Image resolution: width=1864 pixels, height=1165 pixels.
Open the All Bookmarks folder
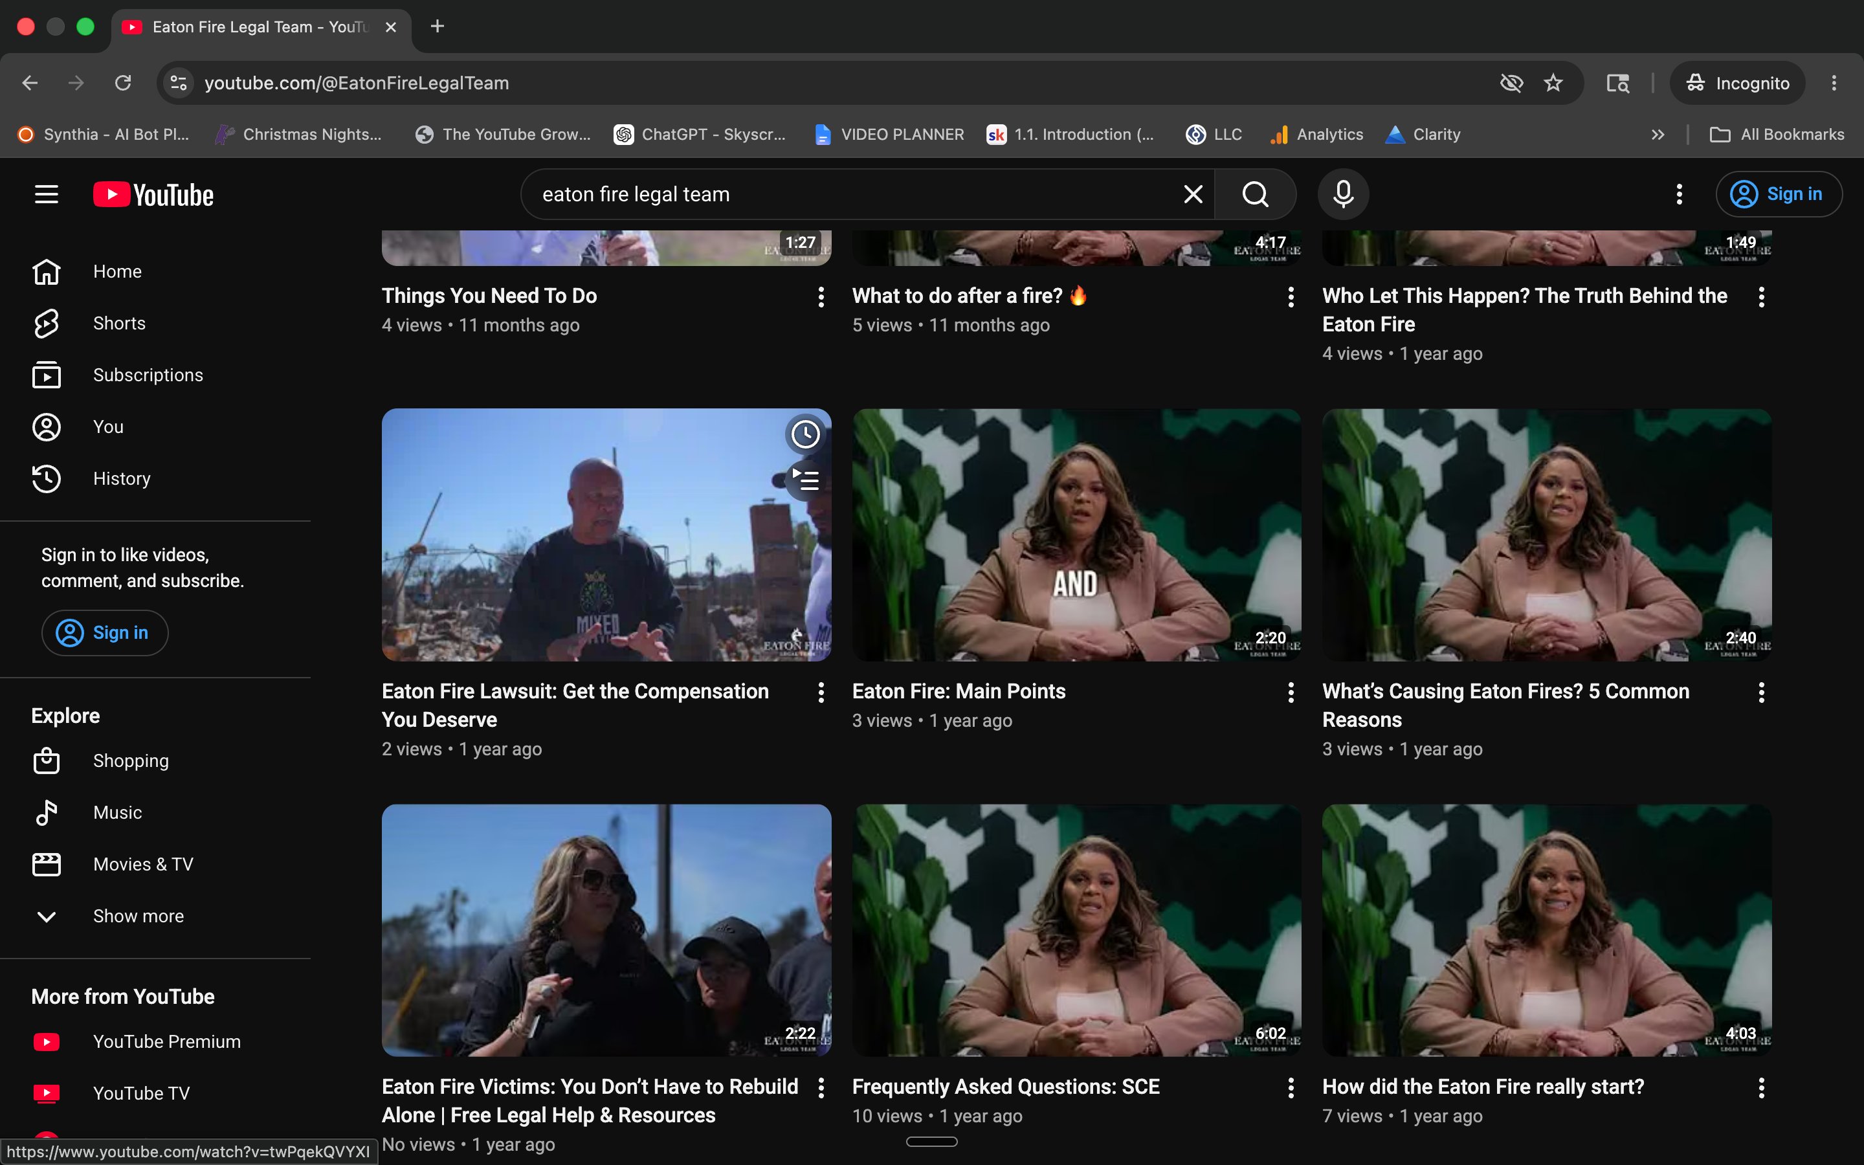click(x=1777, y=135)
